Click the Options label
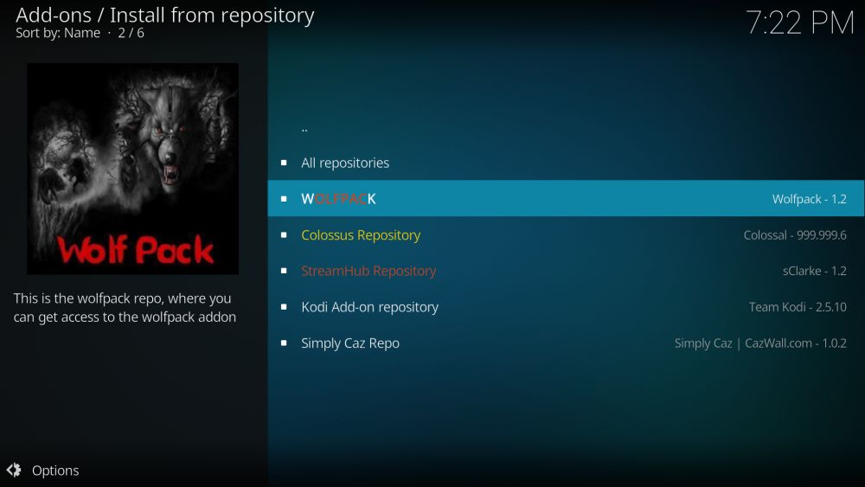 point(55,471)
